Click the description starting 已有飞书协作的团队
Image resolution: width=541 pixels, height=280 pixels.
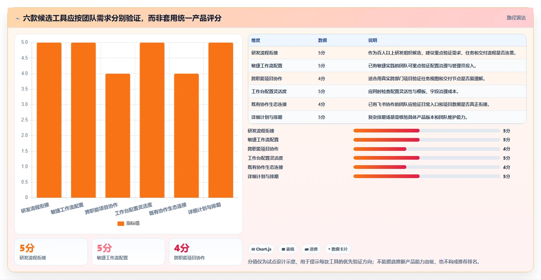pos(429,104)
